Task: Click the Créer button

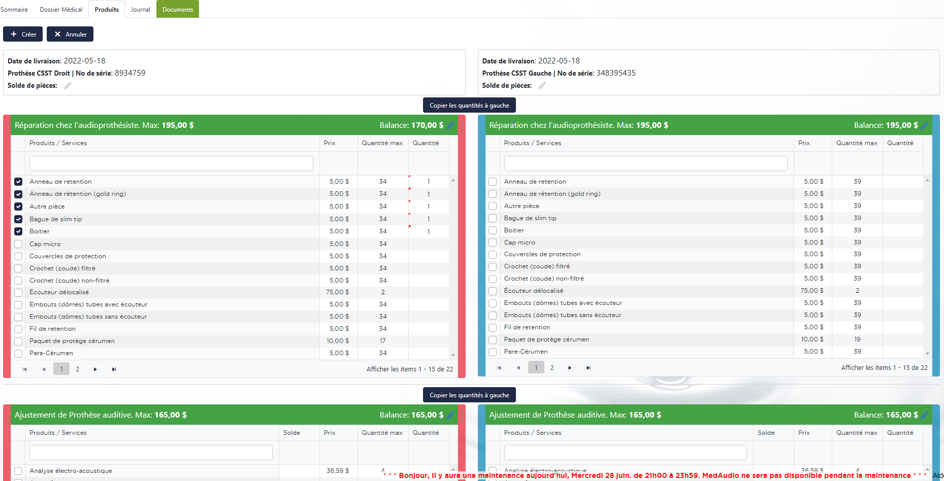Action: coord(23,34)
